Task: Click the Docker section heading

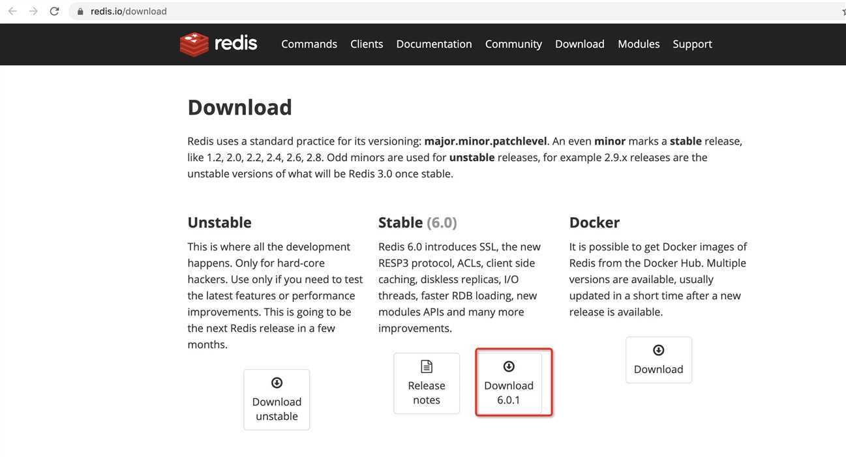Action: [x=594, y=222]
